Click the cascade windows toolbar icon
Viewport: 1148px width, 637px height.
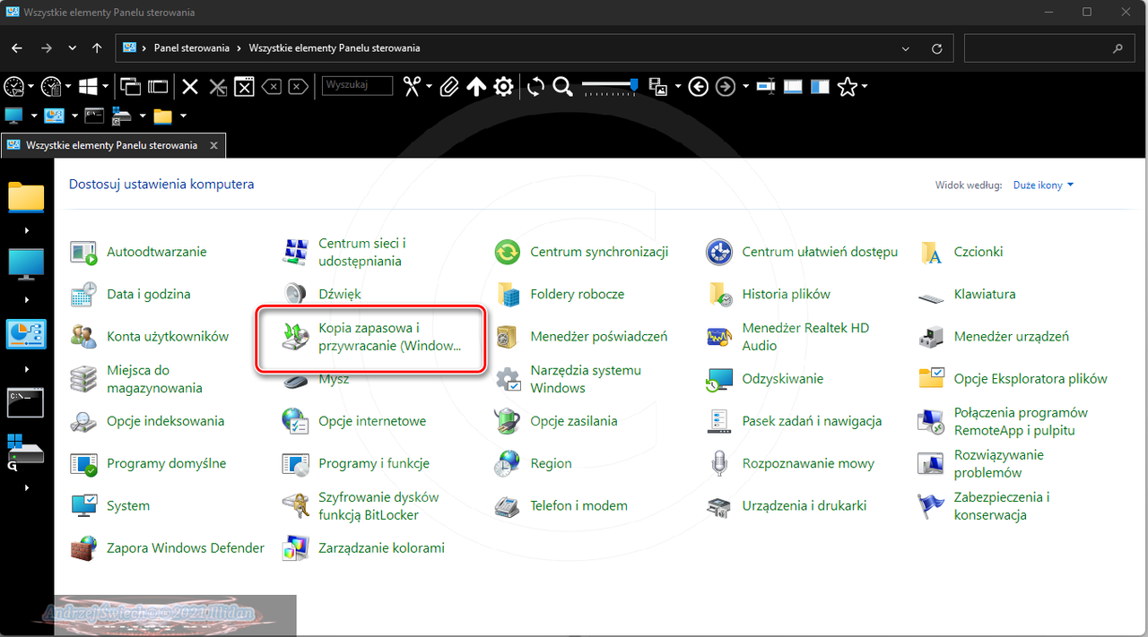coord(131,86)
